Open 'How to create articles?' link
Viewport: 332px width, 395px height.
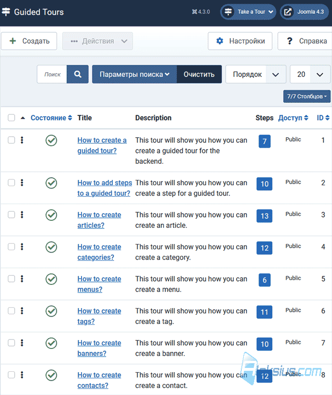tap(99, 220)
